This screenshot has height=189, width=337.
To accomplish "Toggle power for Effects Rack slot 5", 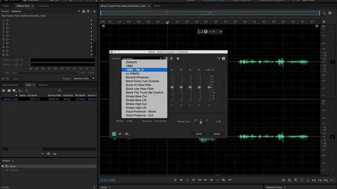I will (7, 36).
